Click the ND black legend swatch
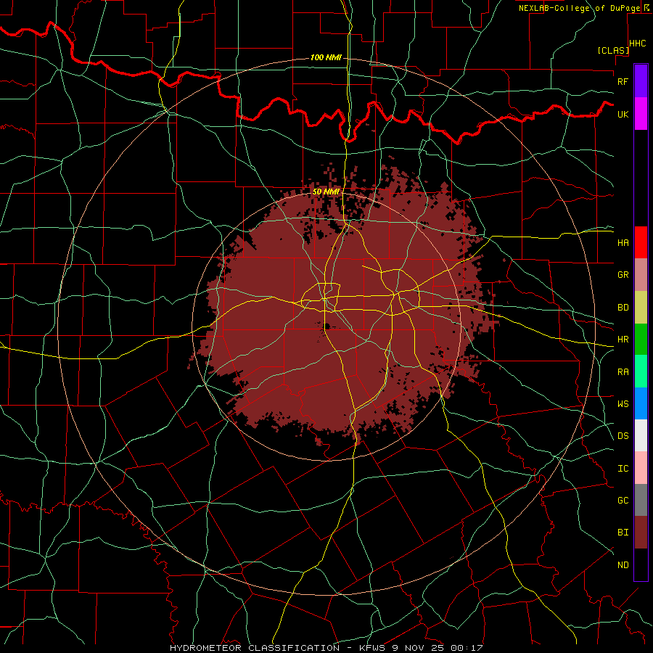The image size is (653, 653). [641, 564]
